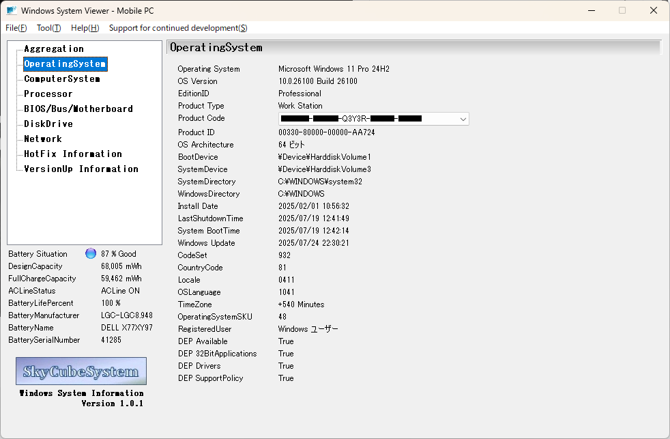Select OperatingSystem tree item

[x=65, y=63]
